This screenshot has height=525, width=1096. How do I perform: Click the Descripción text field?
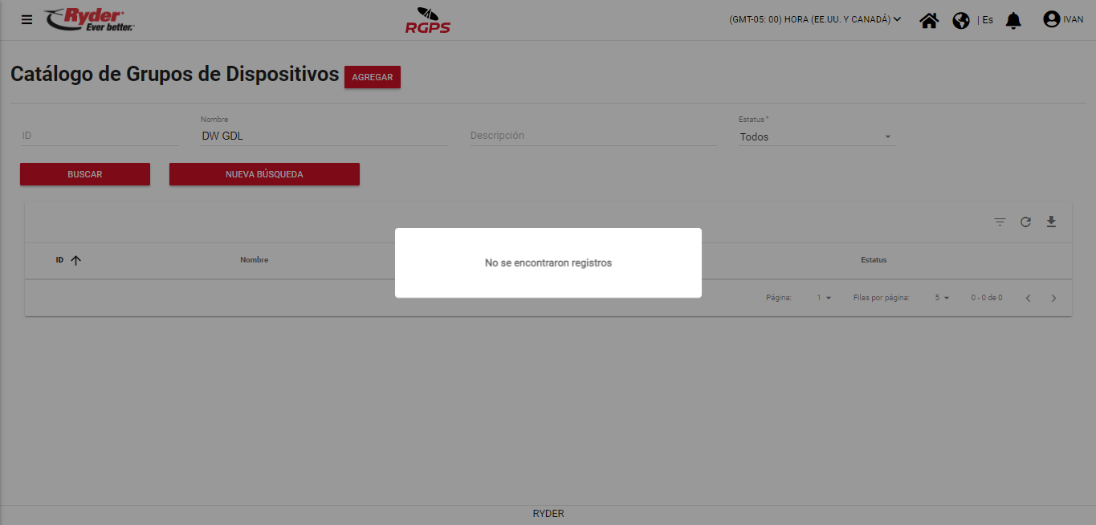pyautogui.click(x=593, y=136)
